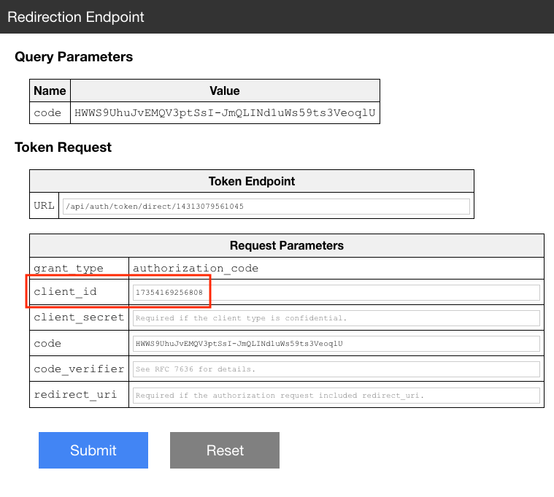Select the client_id input field
554x497 pixels.
[x=336, y=293]
